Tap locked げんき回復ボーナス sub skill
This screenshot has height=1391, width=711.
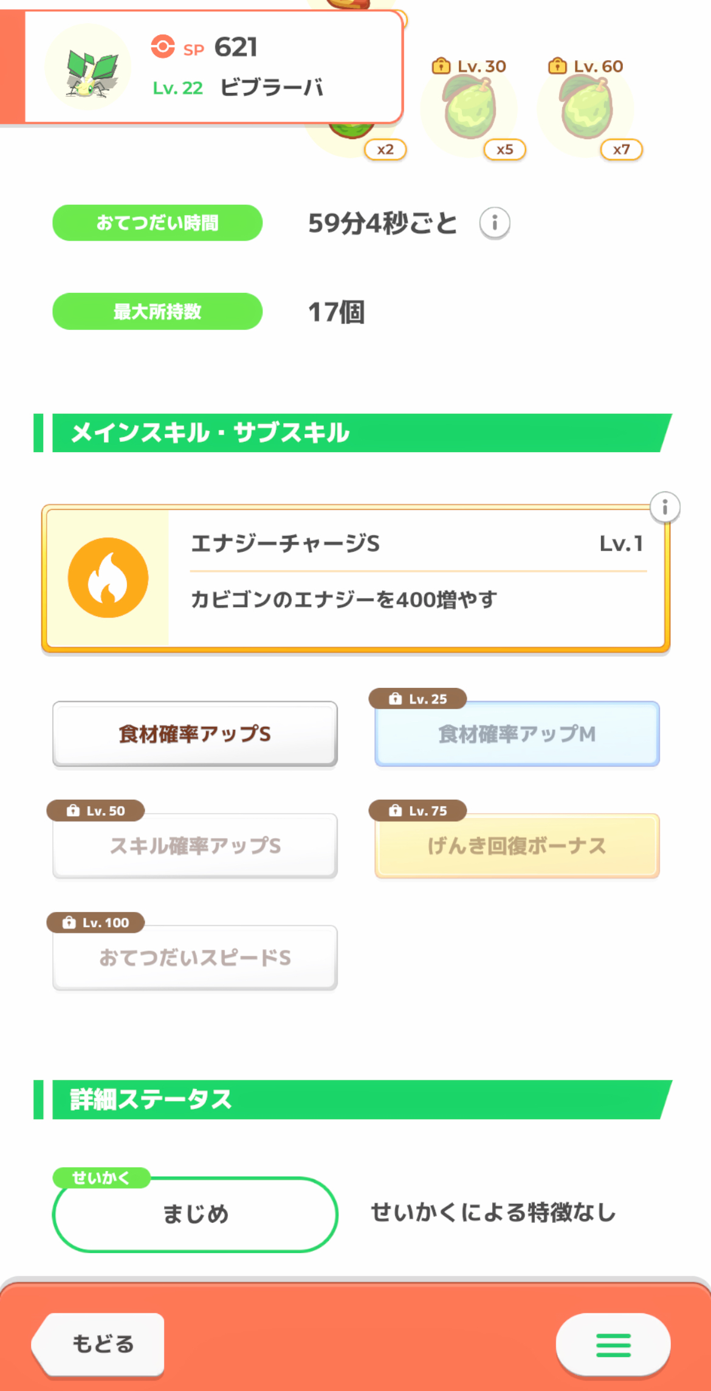tap(517, 846)
